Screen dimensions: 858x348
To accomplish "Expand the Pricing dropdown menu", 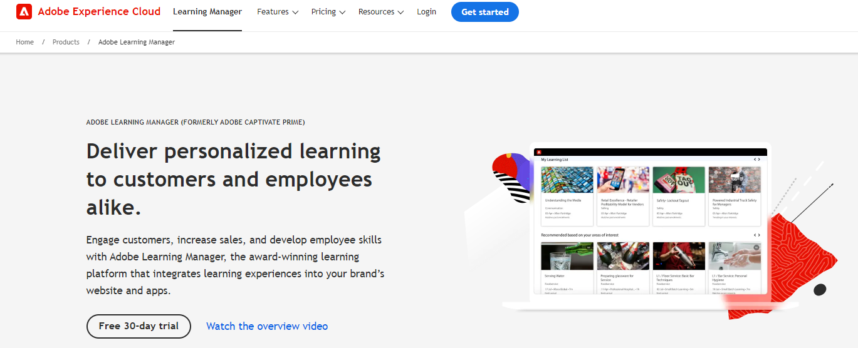I will [x=328, y=12].
